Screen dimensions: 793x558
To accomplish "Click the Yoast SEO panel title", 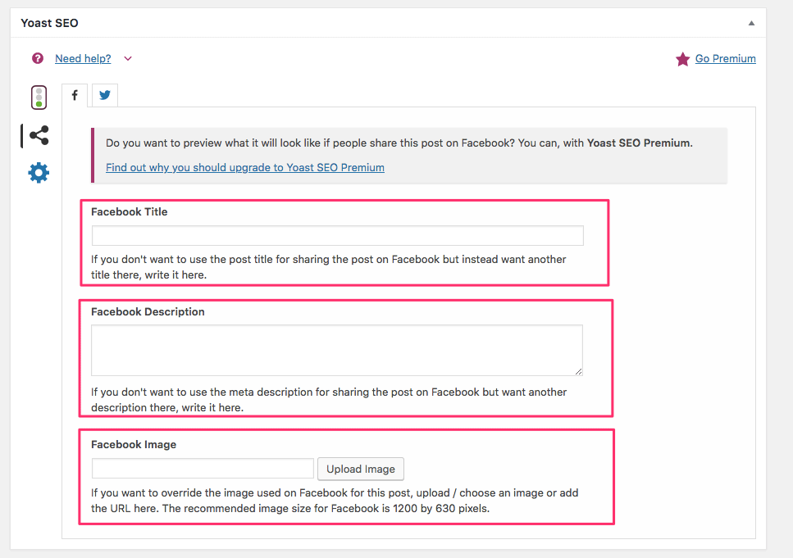I will (49, 23).
